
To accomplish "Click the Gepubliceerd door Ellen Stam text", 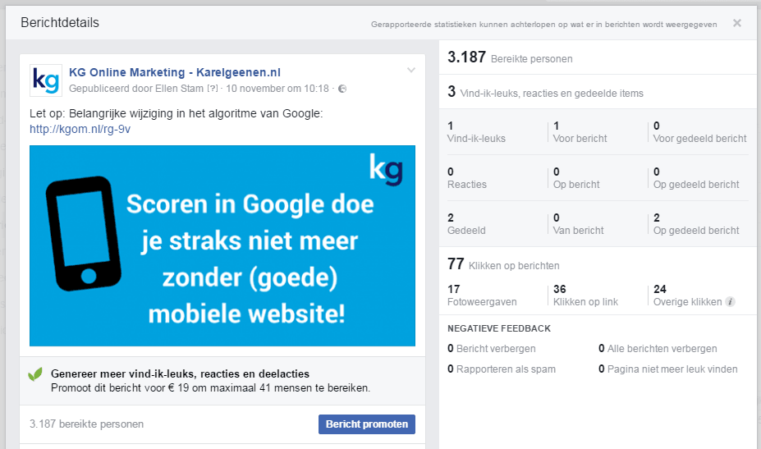I will [136, 89].
